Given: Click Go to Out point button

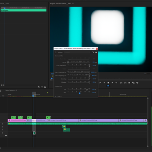Looking at the screenshot, I should [116, 83].
